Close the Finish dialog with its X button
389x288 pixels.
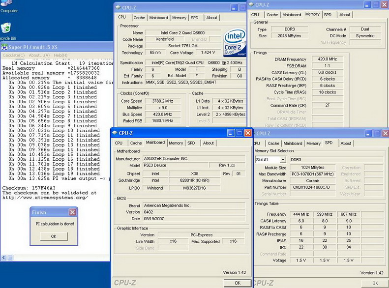click(72, 212)
